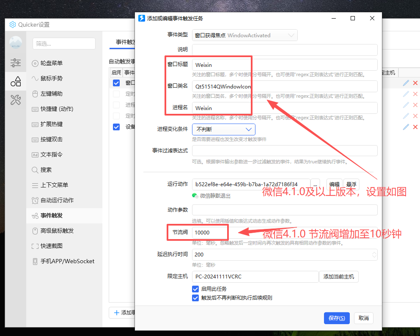This screenshot has width=420, height=336.
Task: Open 高级鼠标触发 settings page
Action: [64, 231]
